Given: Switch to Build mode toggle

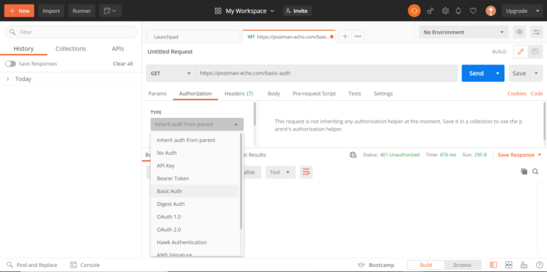Looking at the screenshot, I should (426, 265).
